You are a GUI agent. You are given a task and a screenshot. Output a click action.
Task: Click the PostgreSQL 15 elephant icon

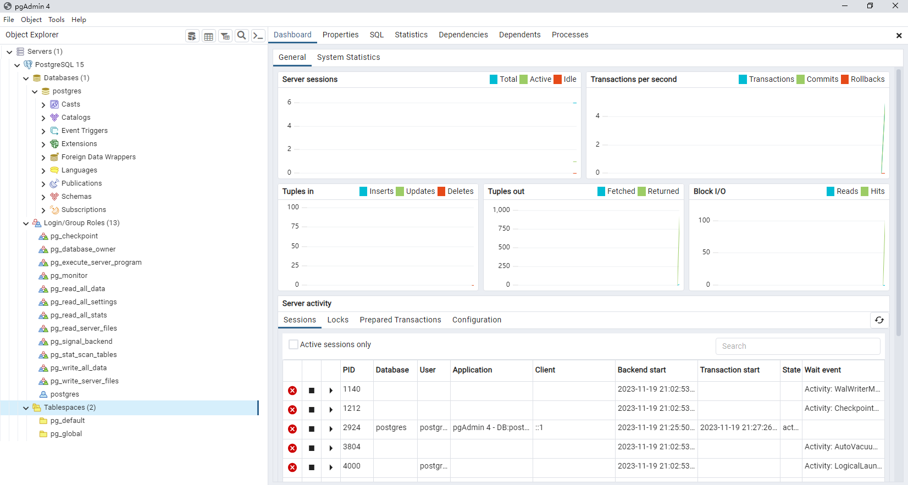pos(28,65)
